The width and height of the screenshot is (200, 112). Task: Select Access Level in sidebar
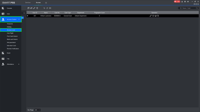coord(11,30)
